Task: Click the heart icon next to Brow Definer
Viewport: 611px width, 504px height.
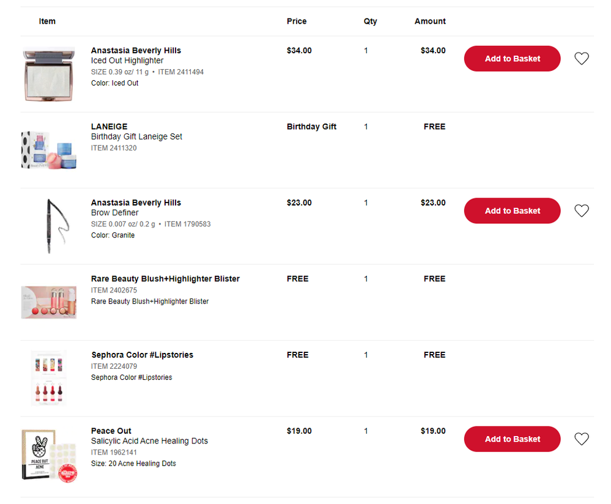Action: tap(581, 210)
